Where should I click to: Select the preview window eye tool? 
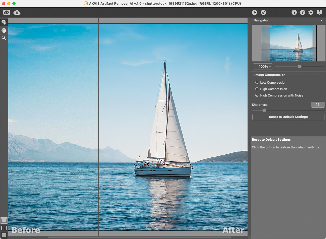click(x=4, y=22)
